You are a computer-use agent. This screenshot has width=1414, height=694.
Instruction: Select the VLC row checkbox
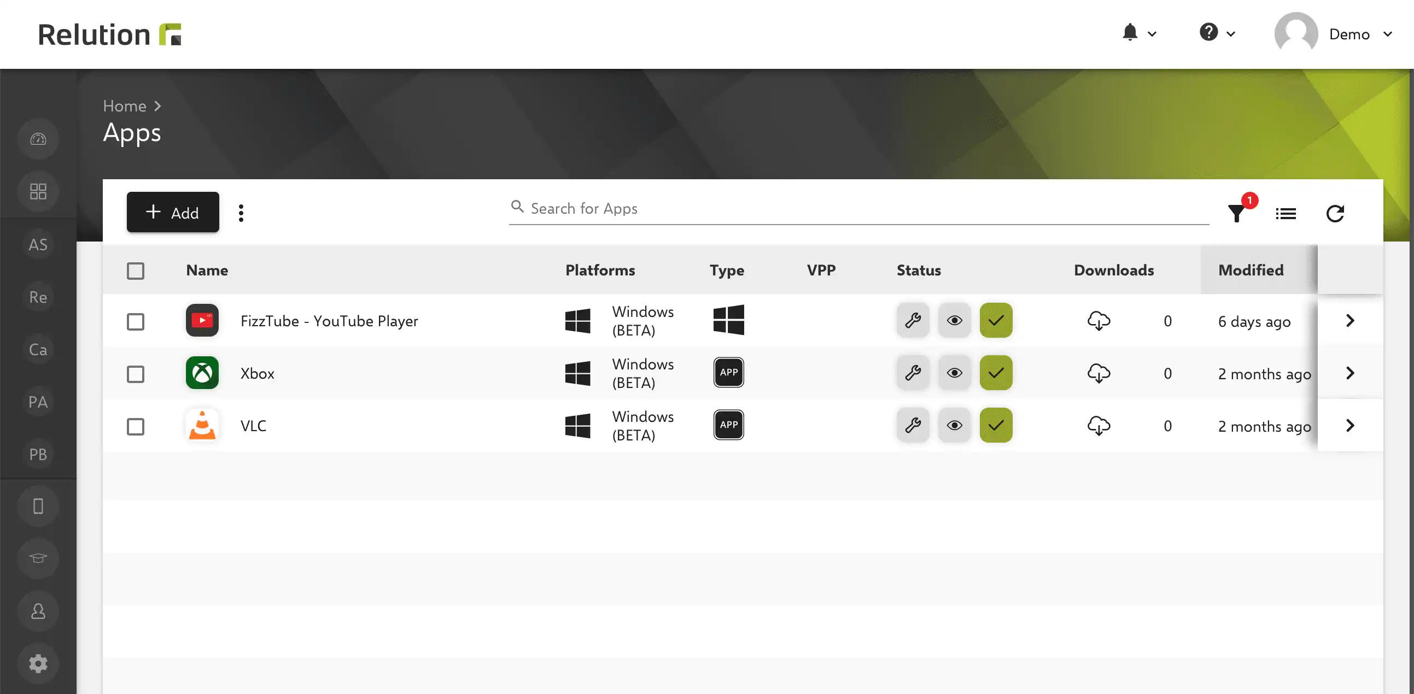click(x=136, y=426)
